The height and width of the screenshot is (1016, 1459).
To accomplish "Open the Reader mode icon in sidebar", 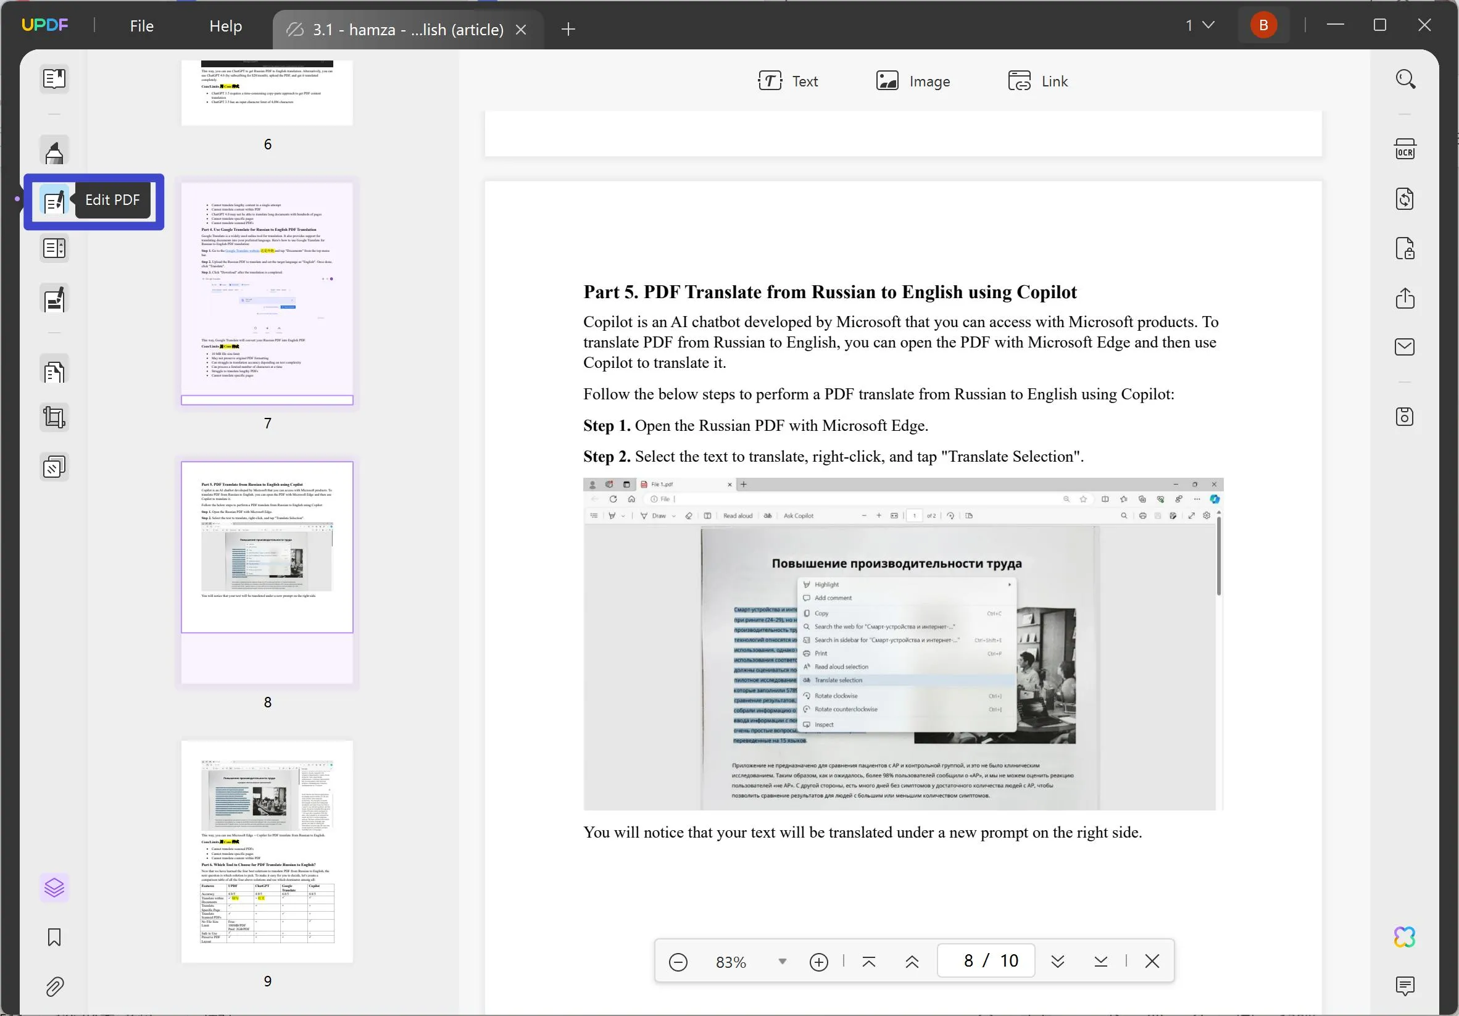I will pos(54,80).
